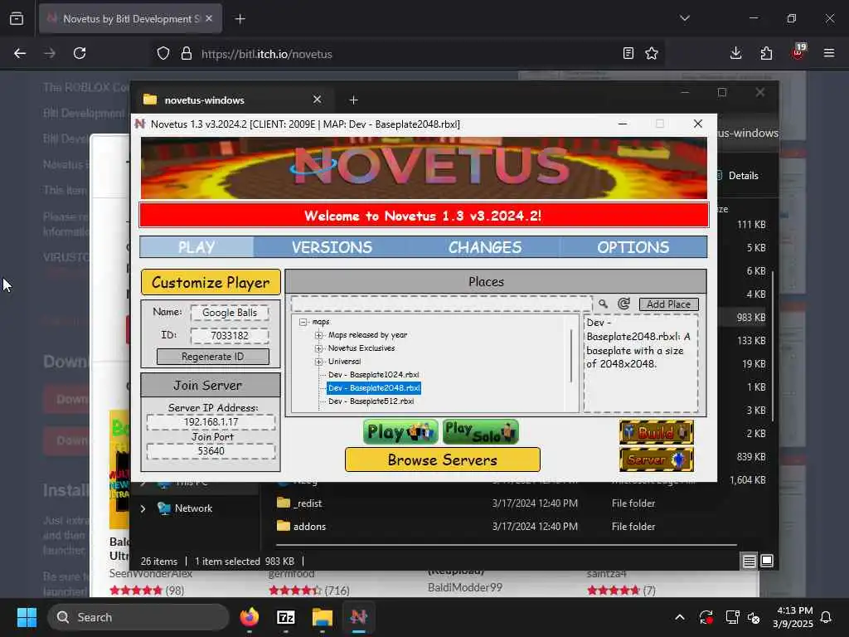Add new tab in File Explorer

pos(353,100)
